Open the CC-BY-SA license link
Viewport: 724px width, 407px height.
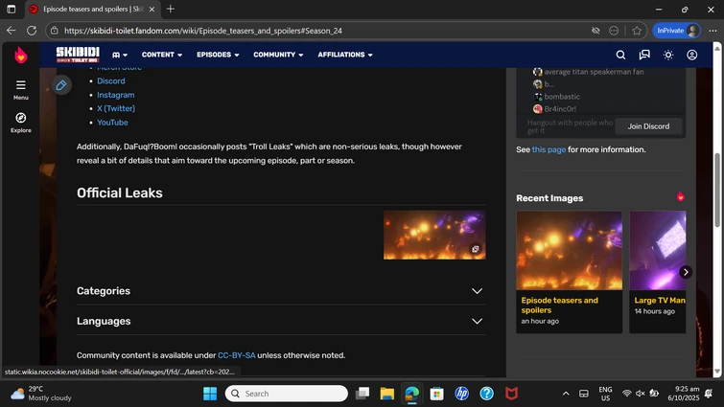pos(237,355)
